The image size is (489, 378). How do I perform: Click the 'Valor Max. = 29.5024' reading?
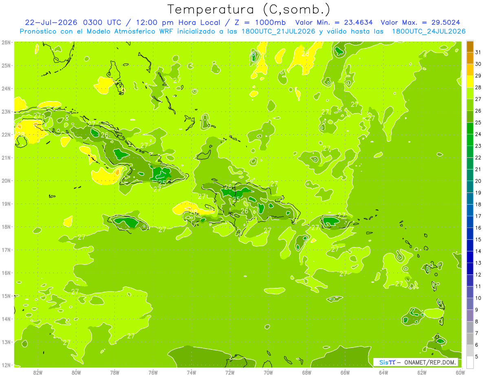point(423,22)
